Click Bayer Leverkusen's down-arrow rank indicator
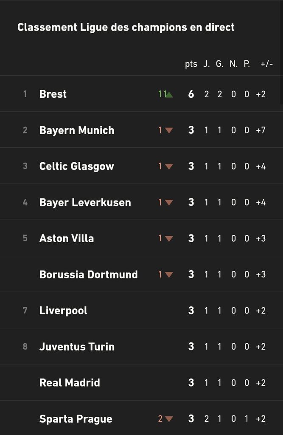Viewport: 283px width, 435px height. coord(169,203)
